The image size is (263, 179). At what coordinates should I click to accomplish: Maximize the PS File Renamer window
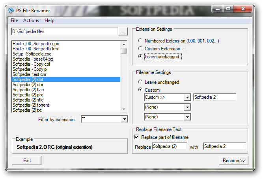pyautogui.click(x=228, y=9)
